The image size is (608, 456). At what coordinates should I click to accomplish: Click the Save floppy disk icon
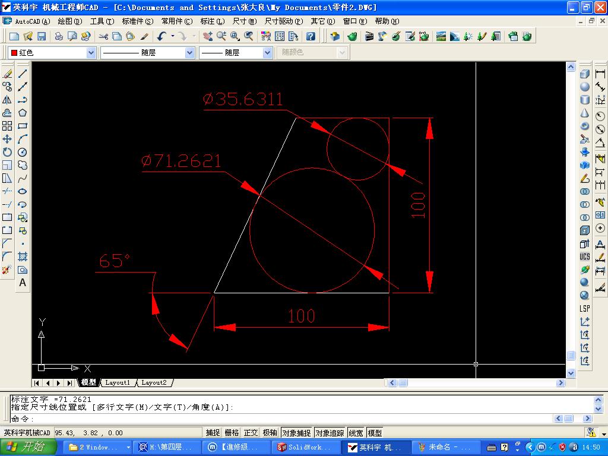41,36
